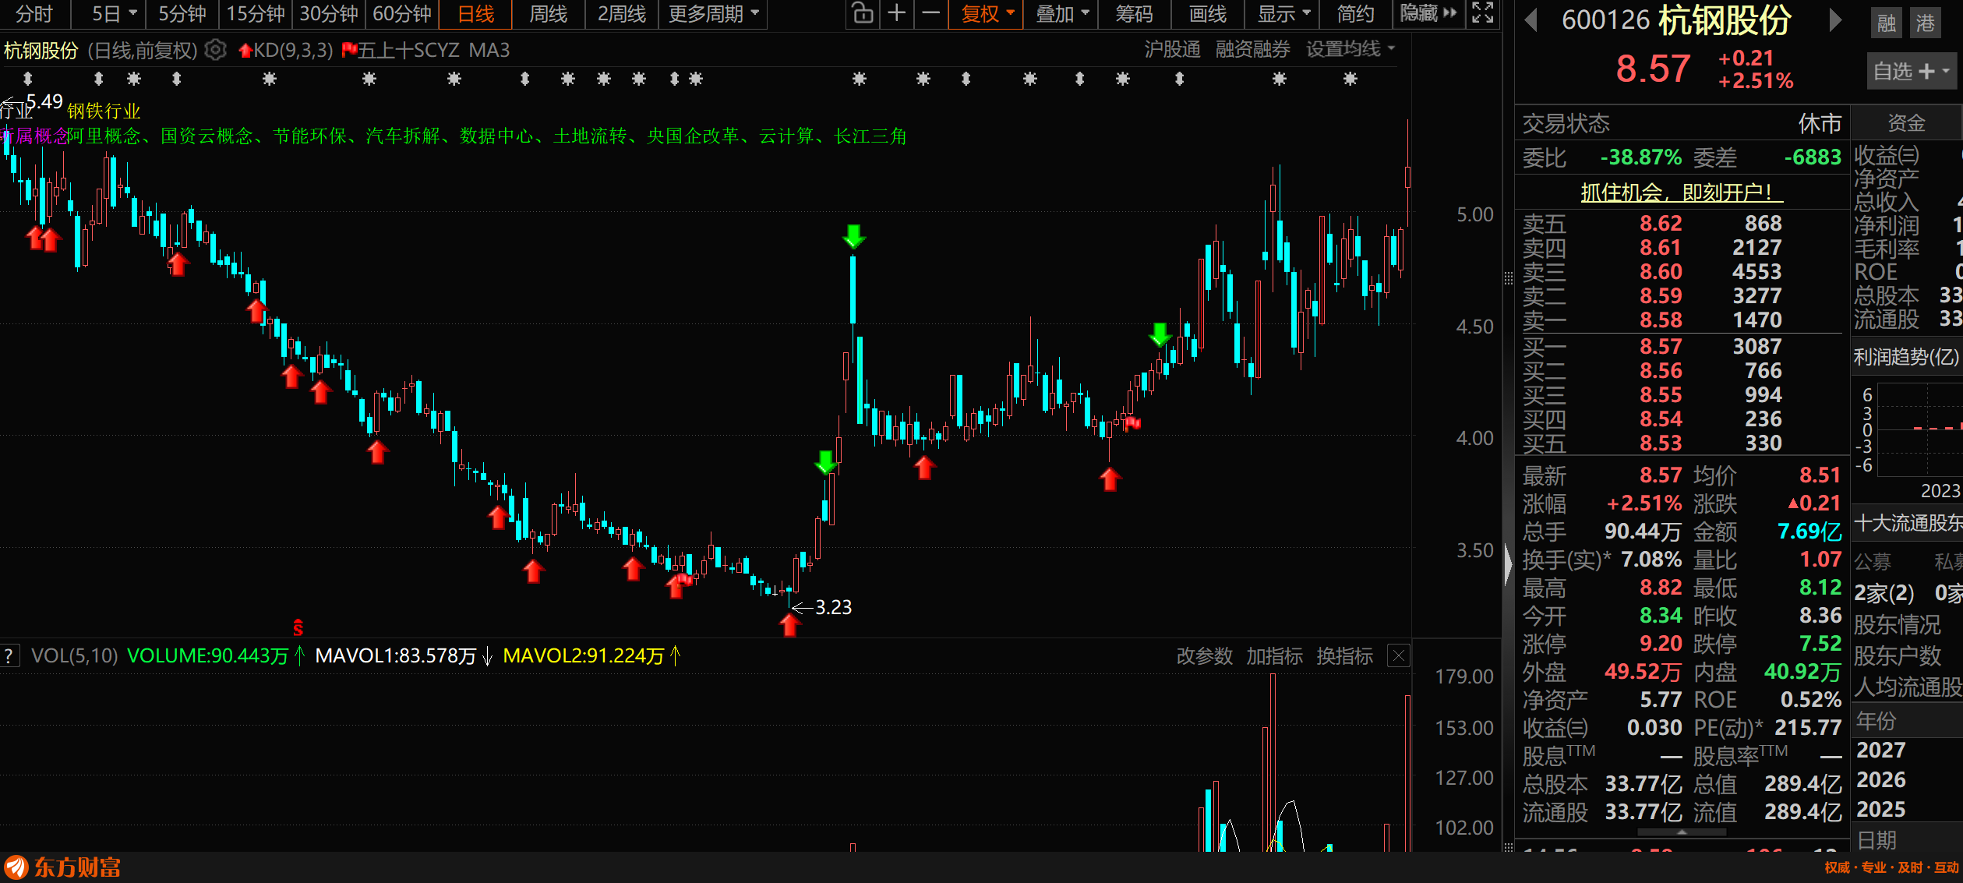Go to previous stock with left arrow

click(1531, 20)
